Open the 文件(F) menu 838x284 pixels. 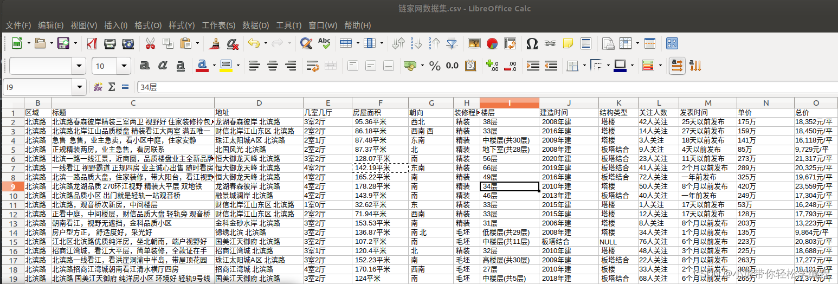(18, 25)
